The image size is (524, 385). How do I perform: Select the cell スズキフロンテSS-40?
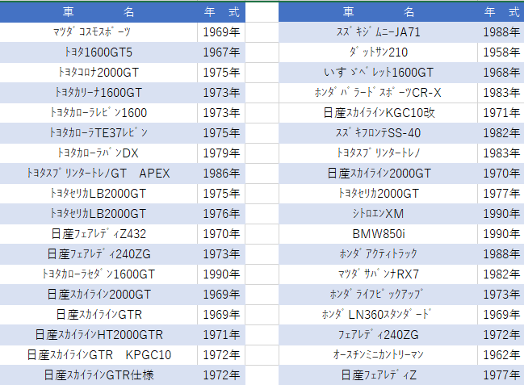378,133
